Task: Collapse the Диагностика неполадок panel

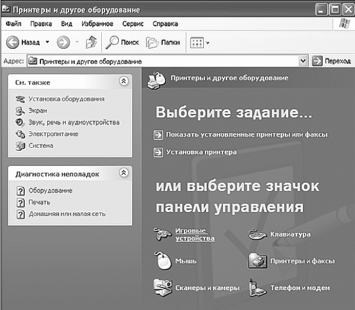Action: [124, 173]
